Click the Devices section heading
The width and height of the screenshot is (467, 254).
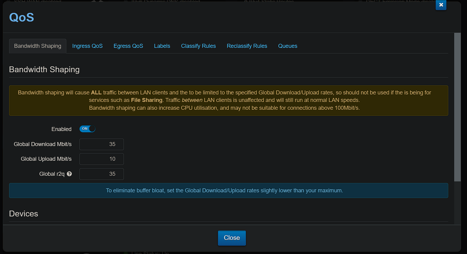point(23,214)
